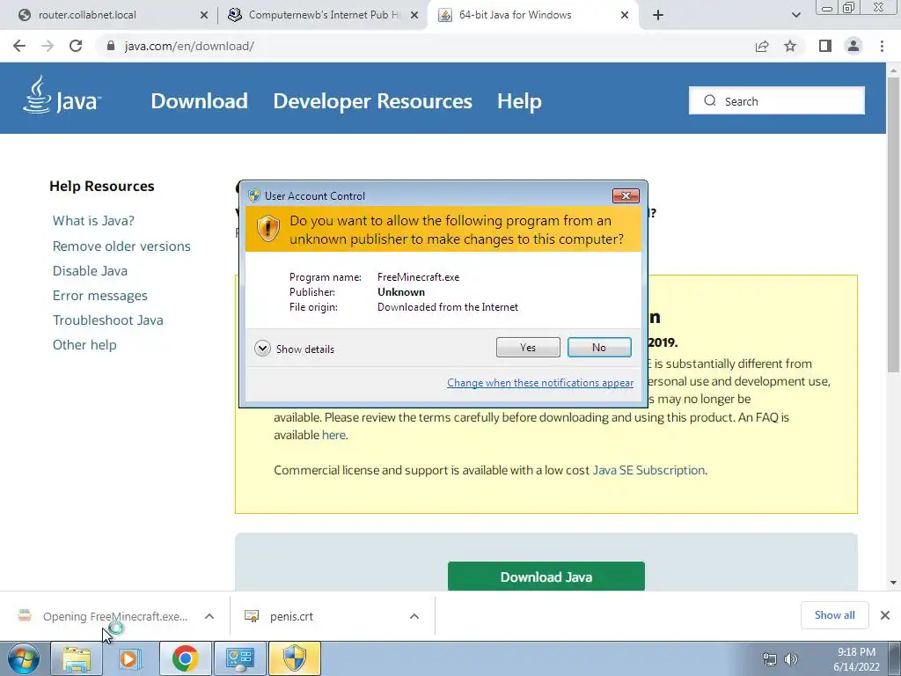Open the Other help link

[x=84, y=345]
